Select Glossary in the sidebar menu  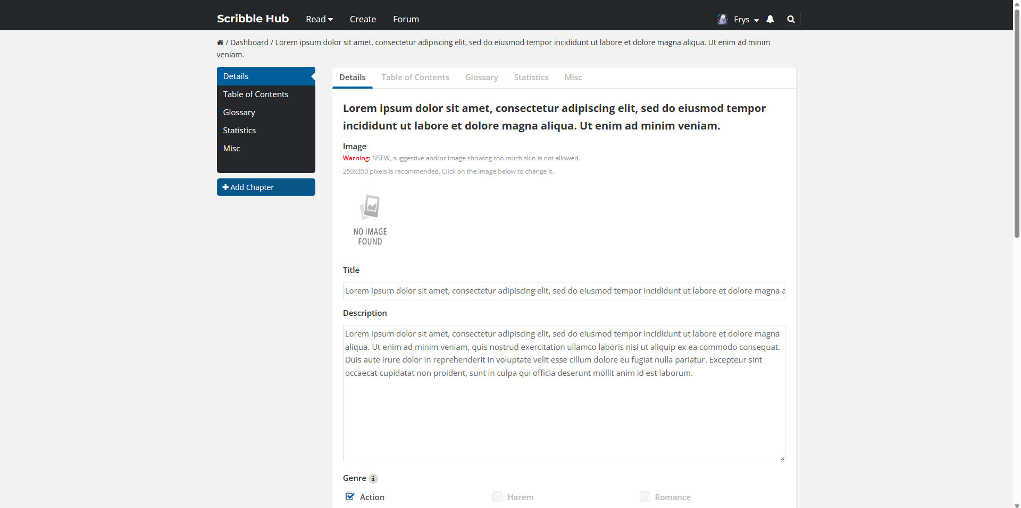pyautogui.click(x=239, y=113)
